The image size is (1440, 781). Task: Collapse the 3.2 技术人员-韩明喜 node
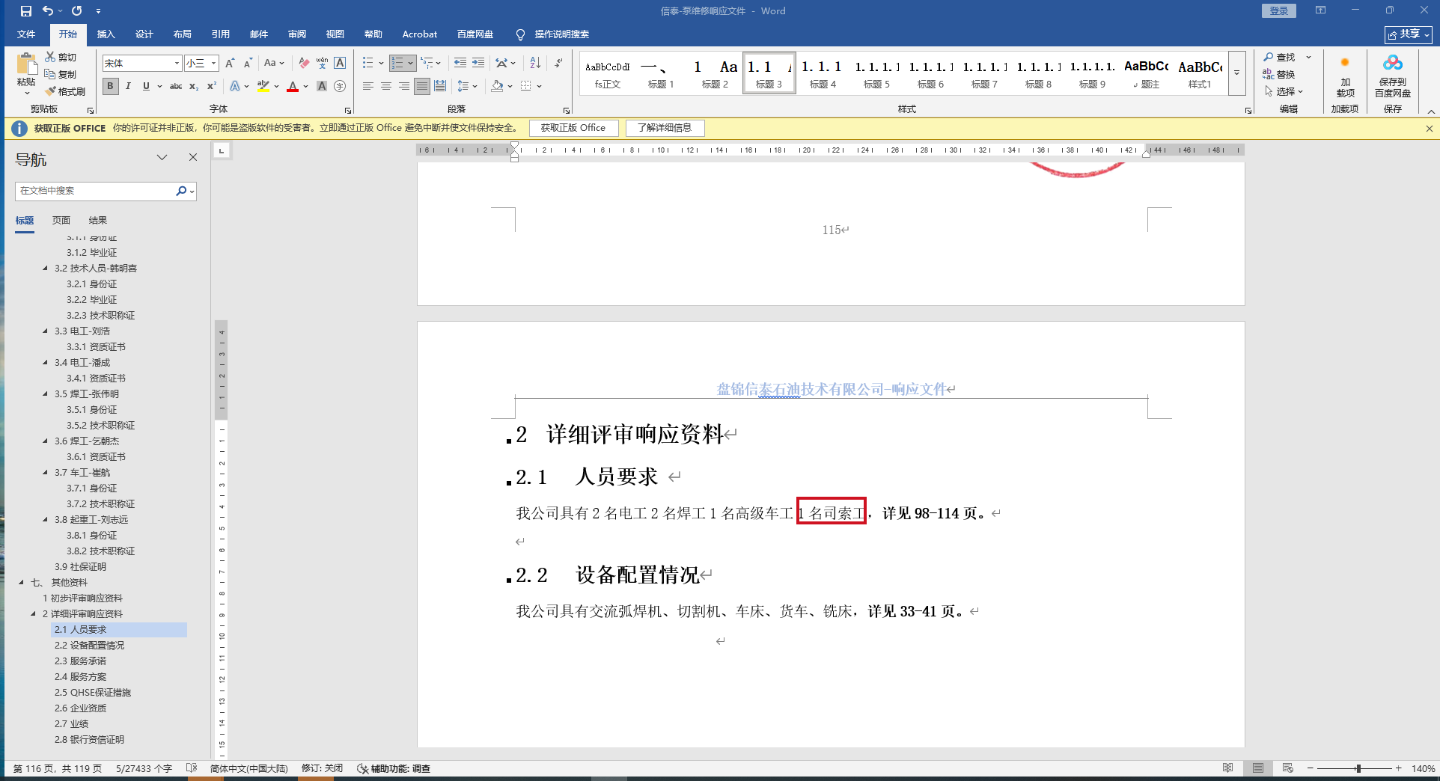(45, 268)
